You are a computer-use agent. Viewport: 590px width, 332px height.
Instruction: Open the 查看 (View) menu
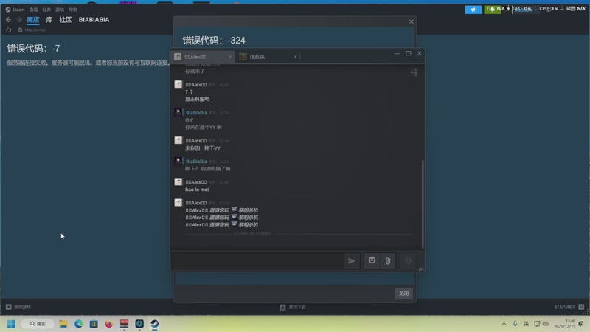[x=33, y=10]
